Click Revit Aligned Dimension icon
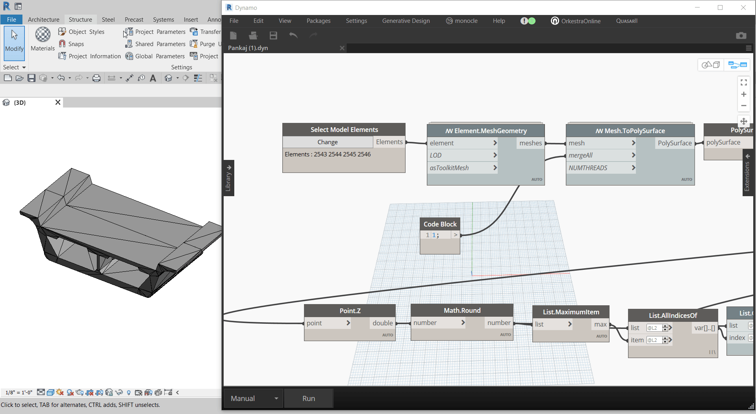Viewport: 756px width, 414px height. [x=130, y=78]
